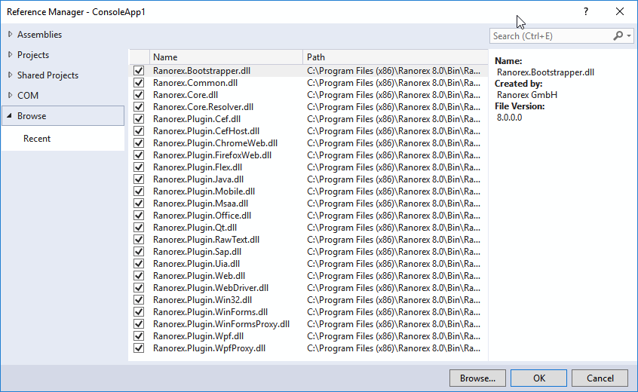The width and height of the screenshot is (638, 392).
Task: Select the Ranorex.Core.dll name text
Action: tap(186, 95)
